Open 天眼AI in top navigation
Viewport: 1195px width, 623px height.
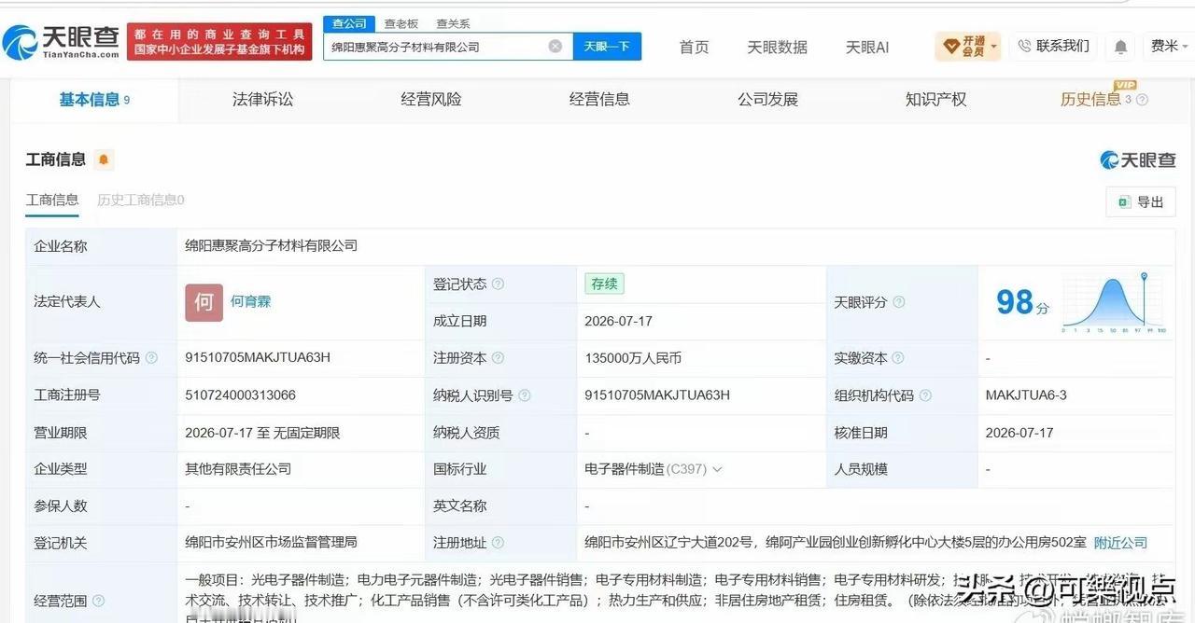[x=867, y=47]
